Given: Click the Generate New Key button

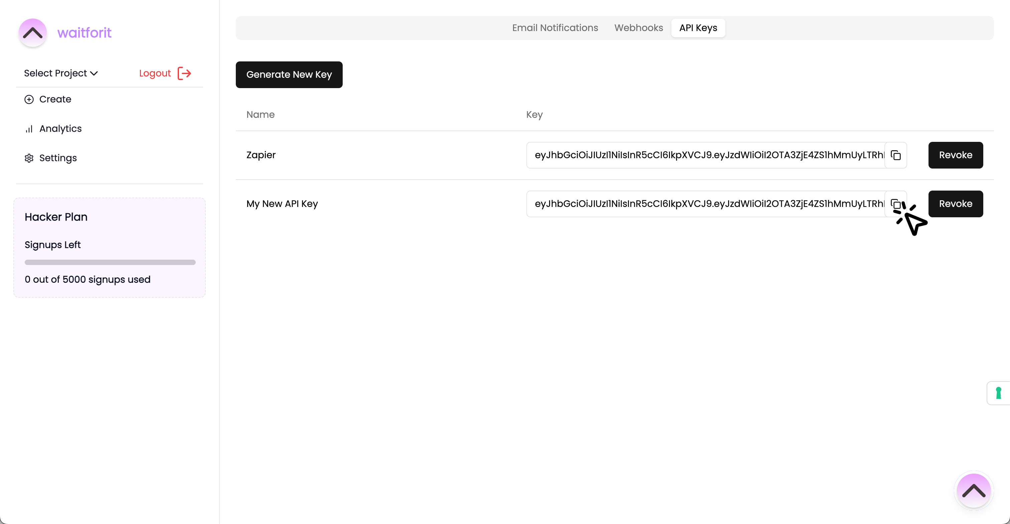Looking at the screenshot, I should (x=289, y=74).
